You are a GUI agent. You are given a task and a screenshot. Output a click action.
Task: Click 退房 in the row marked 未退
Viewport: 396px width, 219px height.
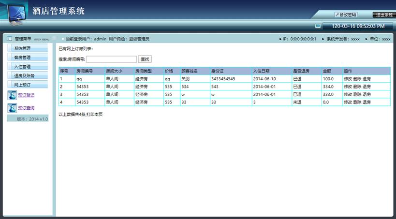pos(367,102)
